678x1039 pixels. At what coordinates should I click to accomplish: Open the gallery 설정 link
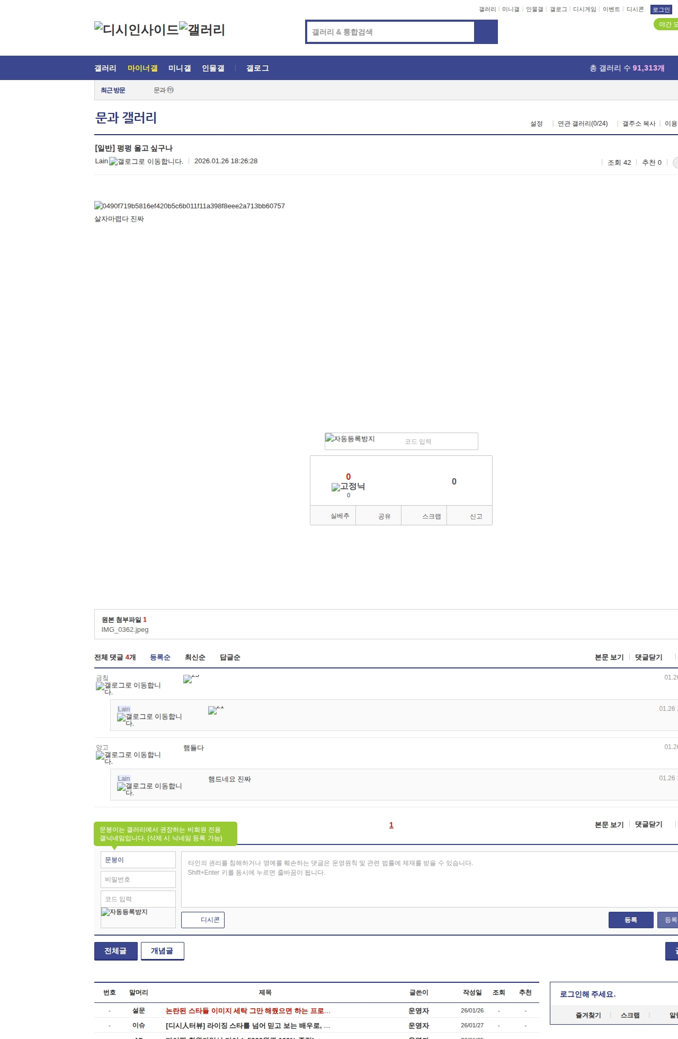(x=537, y=124)
